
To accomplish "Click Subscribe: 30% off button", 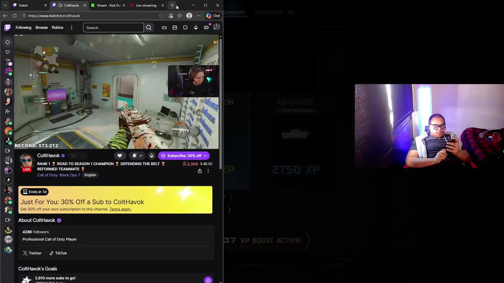I will [x=181, y=156].
